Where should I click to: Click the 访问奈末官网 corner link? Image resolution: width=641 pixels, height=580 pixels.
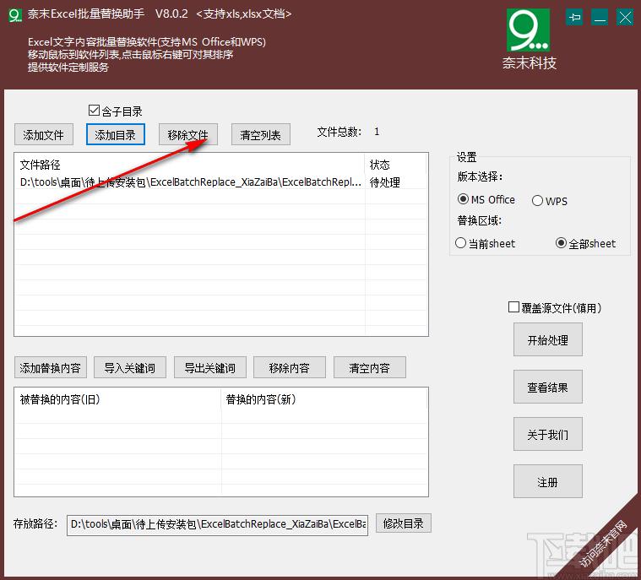pos(604,542)
